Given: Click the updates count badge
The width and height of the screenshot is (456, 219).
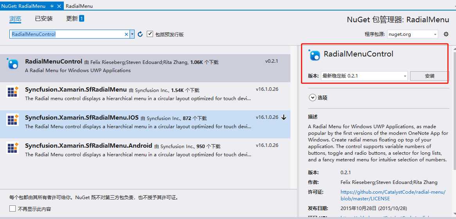Looking at the screenshot, I should 81,19.
